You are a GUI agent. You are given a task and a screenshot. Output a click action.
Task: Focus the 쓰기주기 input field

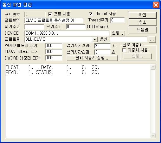(x=76, y=27)
